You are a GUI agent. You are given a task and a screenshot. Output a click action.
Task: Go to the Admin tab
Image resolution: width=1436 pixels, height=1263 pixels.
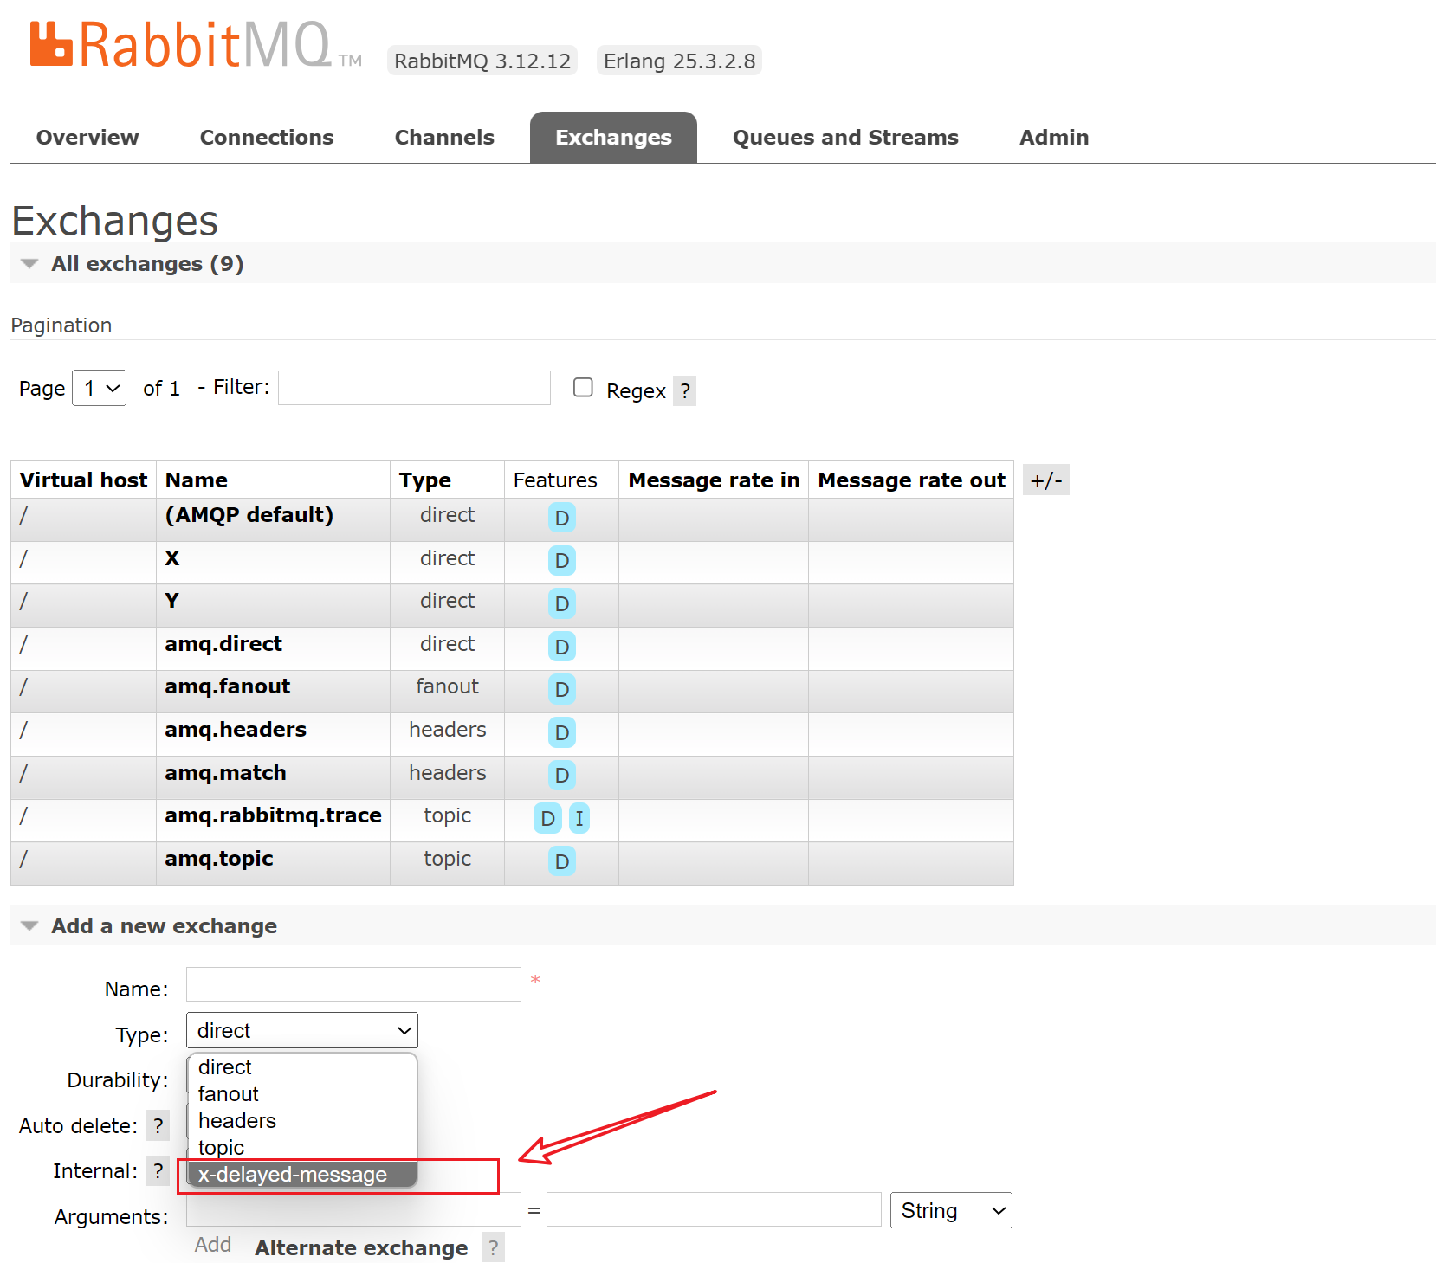tap(1054, 138)
